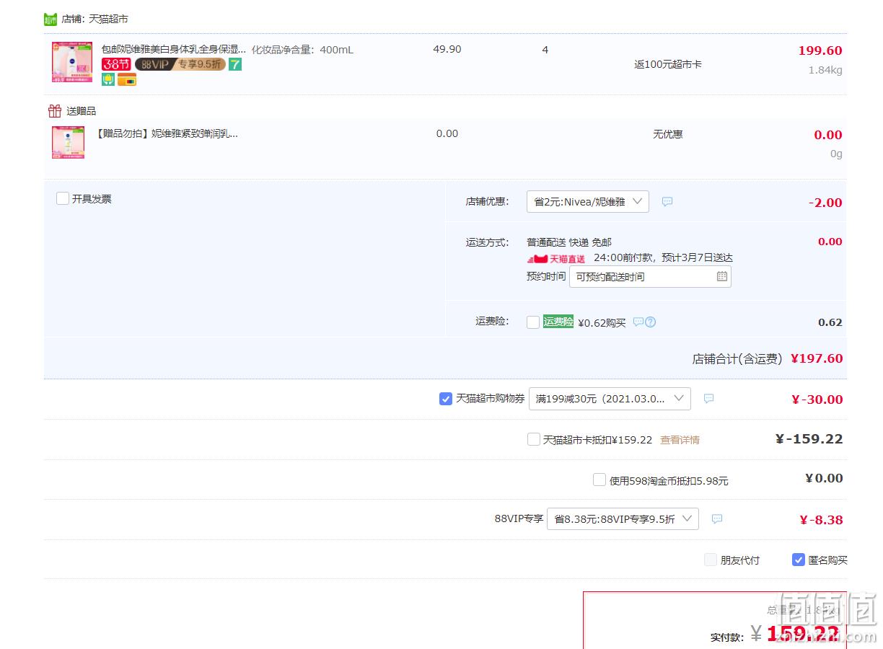This screenshot has width=883, height=649.
Task: Click the orange card payment icon
Action: (x=127, y=79)
